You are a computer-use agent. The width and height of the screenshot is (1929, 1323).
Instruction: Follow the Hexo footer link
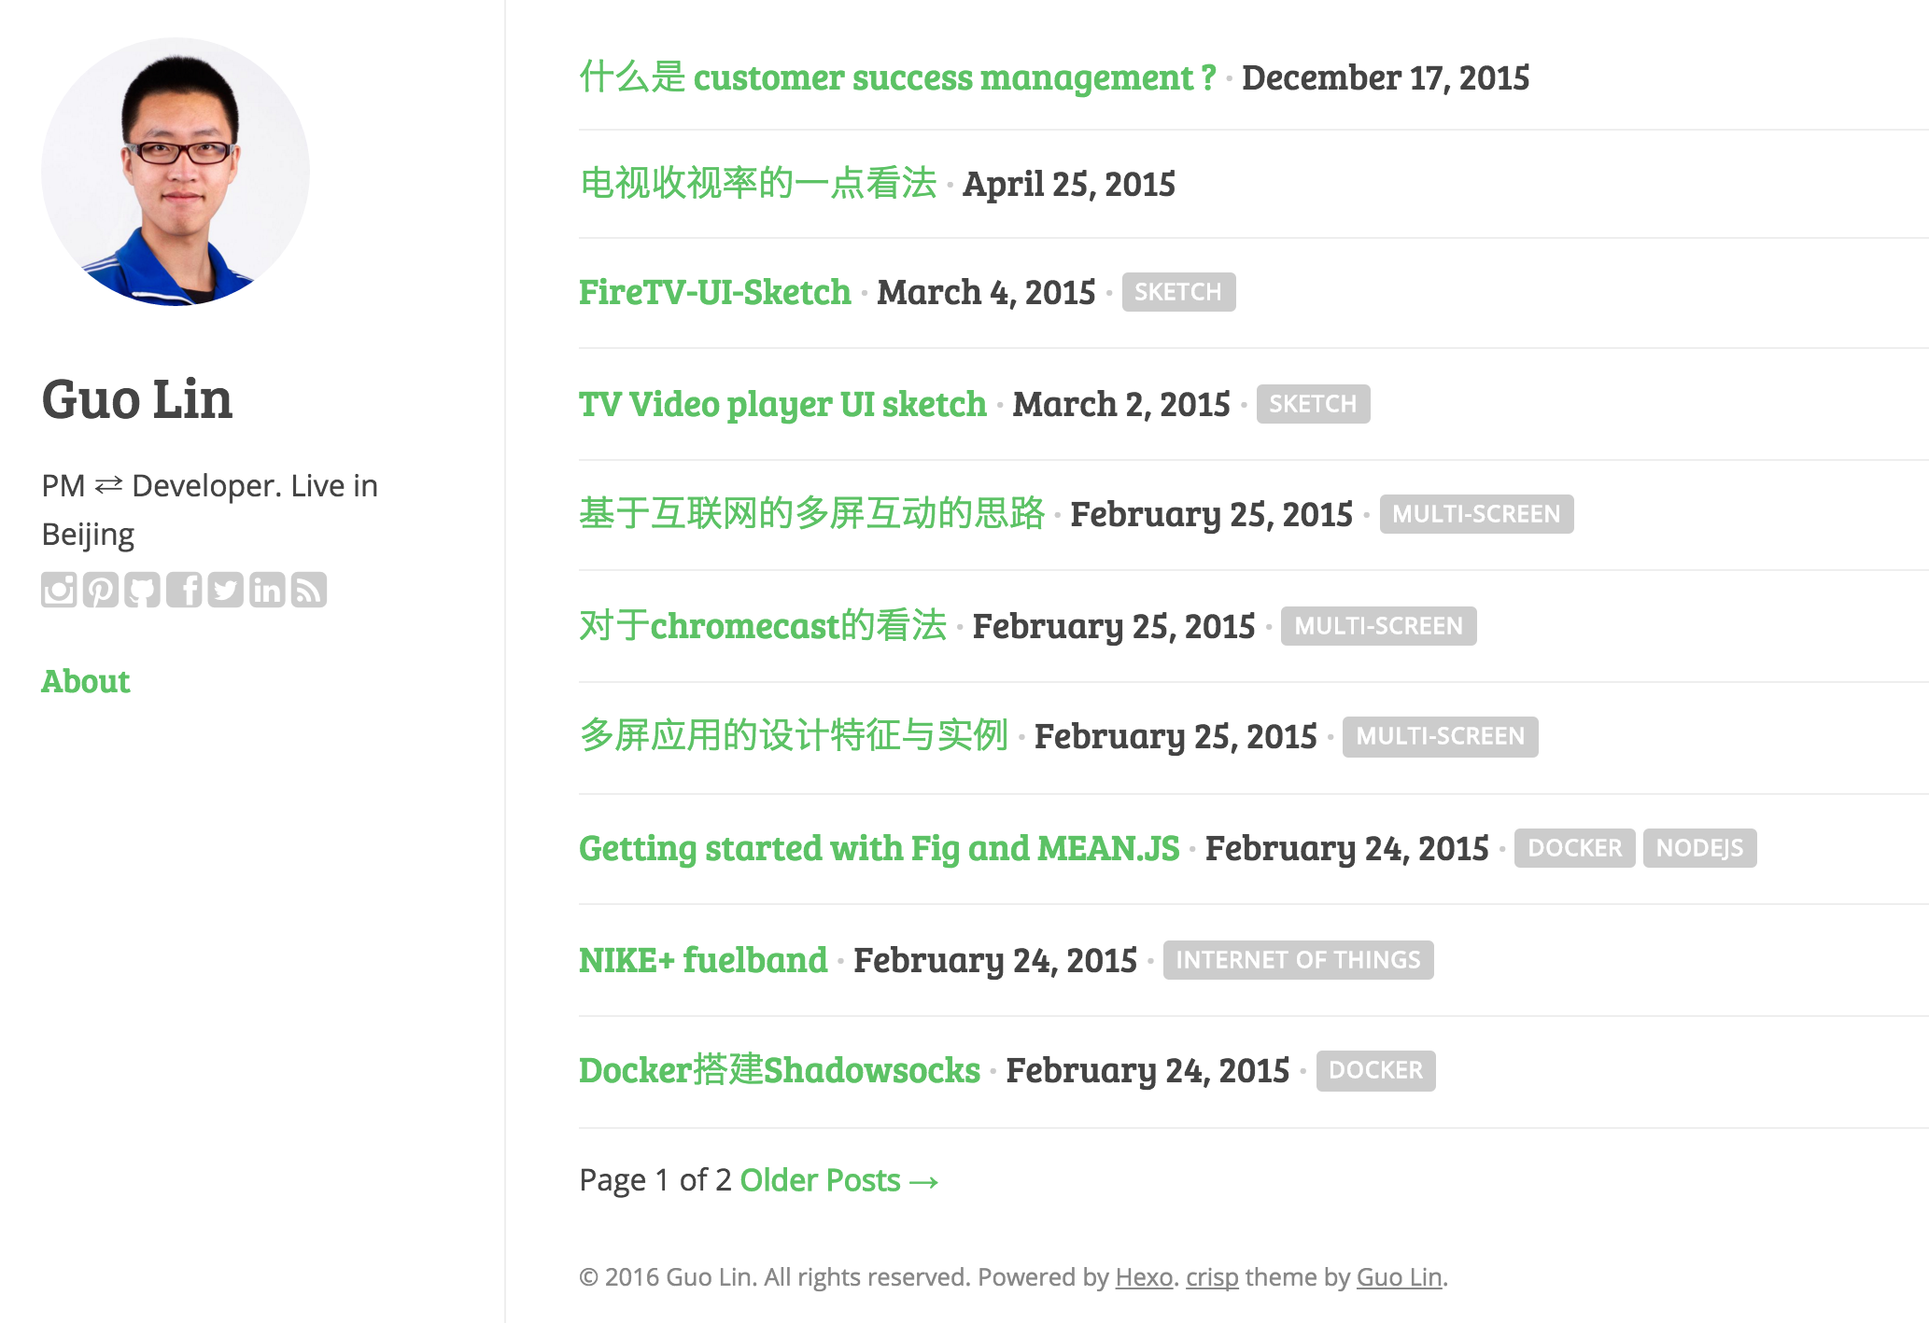tap(1144, 1277)
